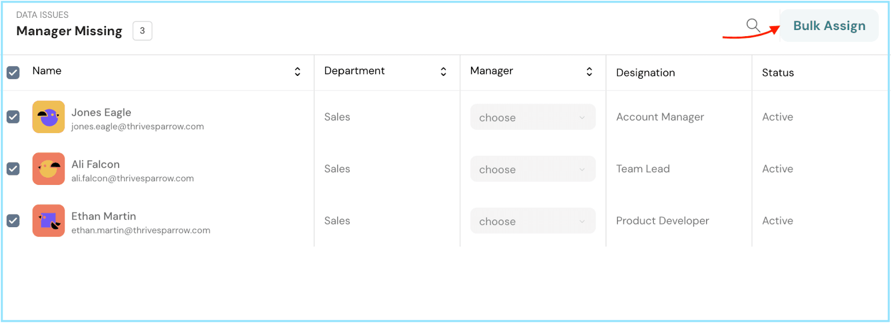
Task: Open manager dropdown for Jones Eagle
Action: [x=532, y=118]
